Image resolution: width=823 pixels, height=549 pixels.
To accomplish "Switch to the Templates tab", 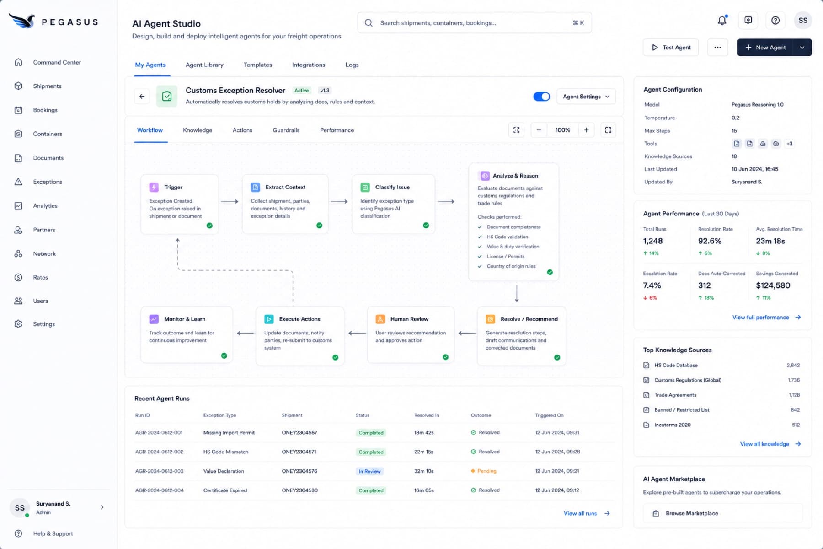I will pos(258,65).
